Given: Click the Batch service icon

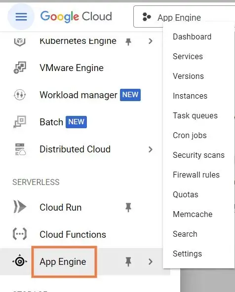Looking at the screenshot, I should (x=20, y=122).
